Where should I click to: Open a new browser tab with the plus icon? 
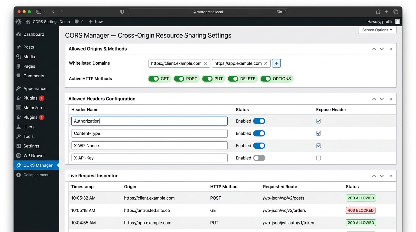click(x=387, y=12)
